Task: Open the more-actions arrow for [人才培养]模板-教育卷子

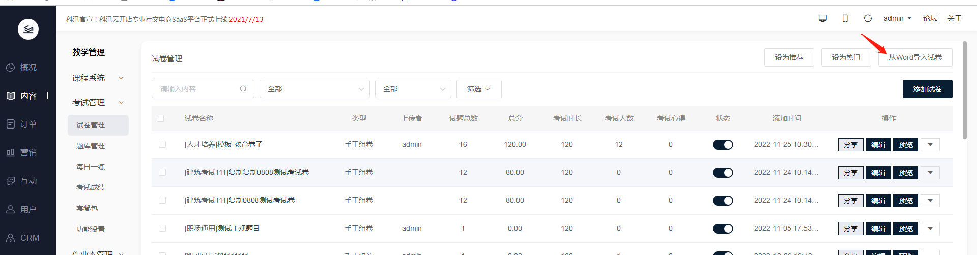Action: [930, 145]
